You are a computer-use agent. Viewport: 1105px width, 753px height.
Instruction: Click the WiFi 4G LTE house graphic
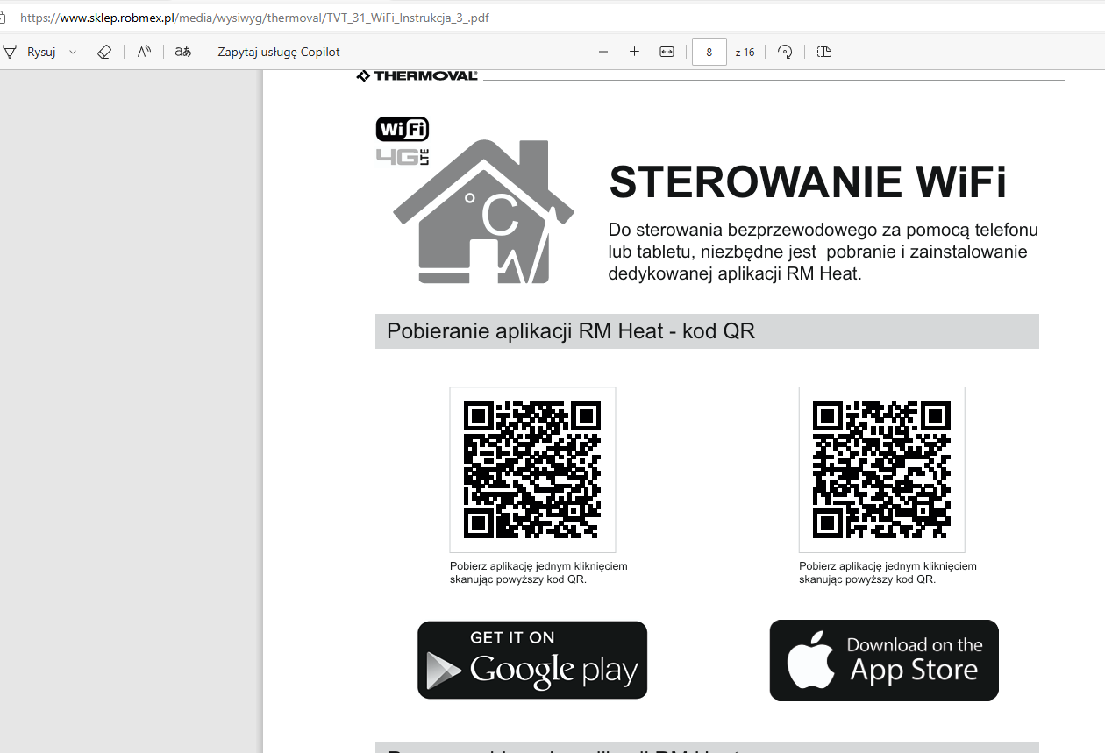pos(474,200)
